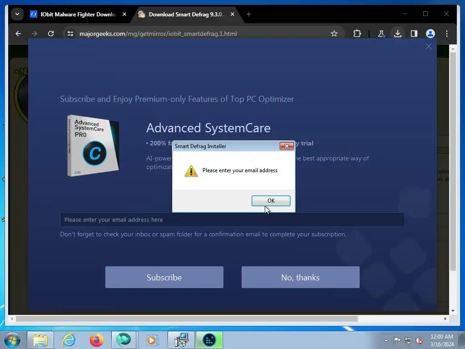Open Firefox from taskbar
Screen dimensions: 465x349
tap(97, 340)
